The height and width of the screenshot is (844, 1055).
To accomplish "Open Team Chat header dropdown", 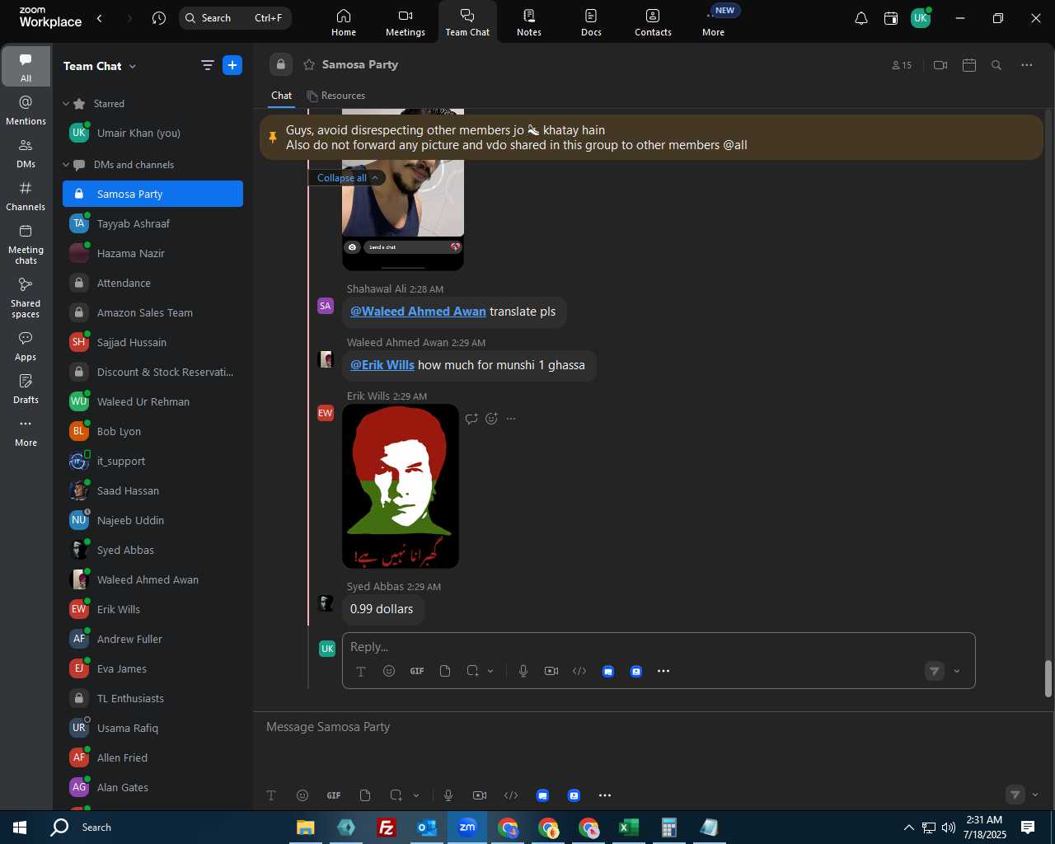I will [133, 66].
